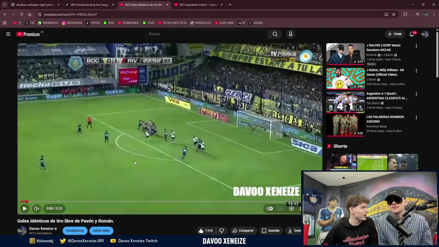The height and width of the screenshot is (247, 439).
Task: Open the YouTube hamburger guide menu
Action: [8, 34]
